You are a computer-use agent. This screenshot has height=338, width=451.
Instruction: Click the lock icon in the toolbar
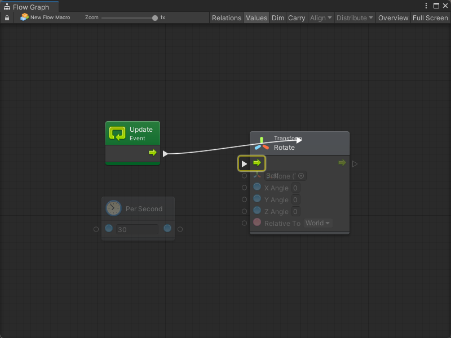tap(7, 18)
